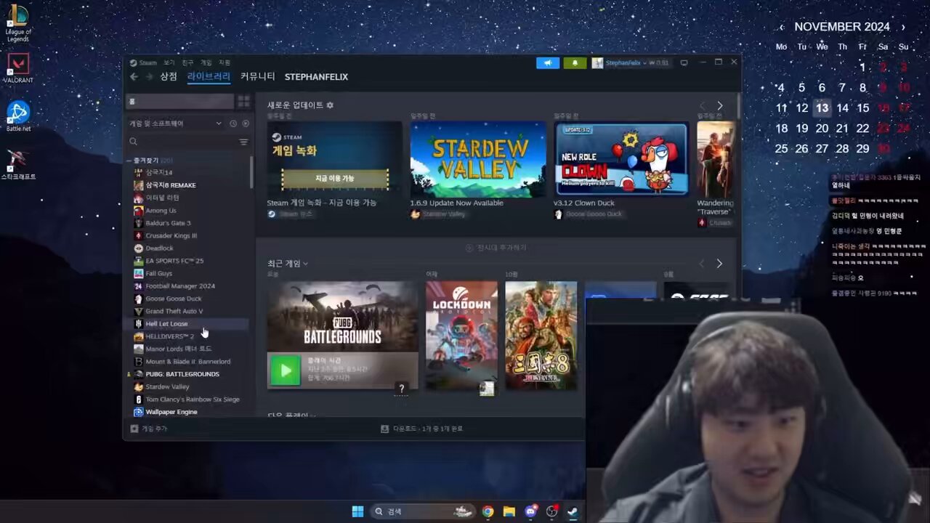Open StarCraft desktop shortcut
This screenshot has width=930, height=523.
(x=18, y=164)
